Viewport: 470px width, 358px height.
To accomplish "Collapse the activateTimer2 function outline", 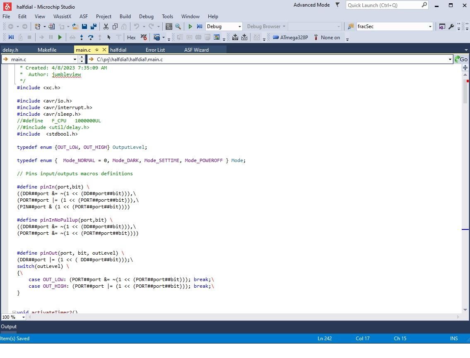I will 14,312.
